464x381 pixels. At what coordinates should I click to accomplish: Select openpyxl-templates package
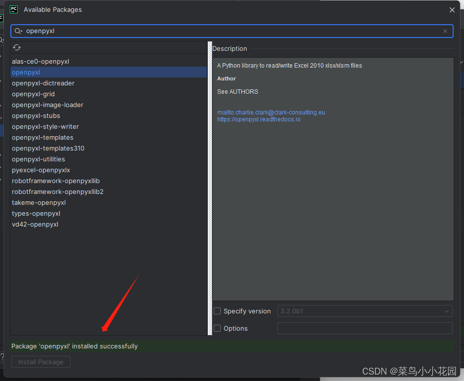109,138
